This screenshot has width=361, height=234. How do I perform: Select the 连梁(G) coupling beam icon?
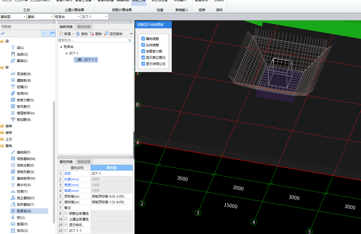point(13,54)
